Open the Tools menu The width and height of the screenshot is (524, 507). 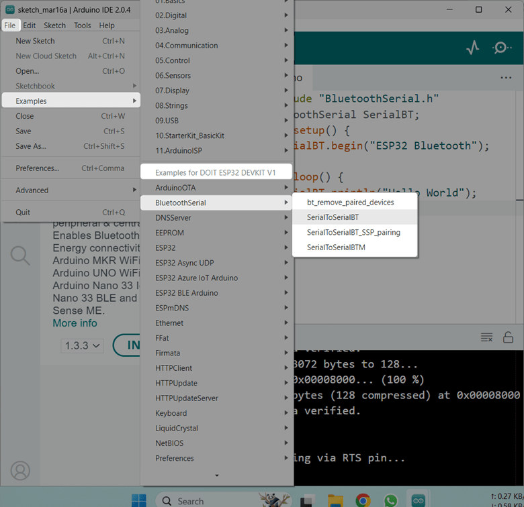(82, 25)
